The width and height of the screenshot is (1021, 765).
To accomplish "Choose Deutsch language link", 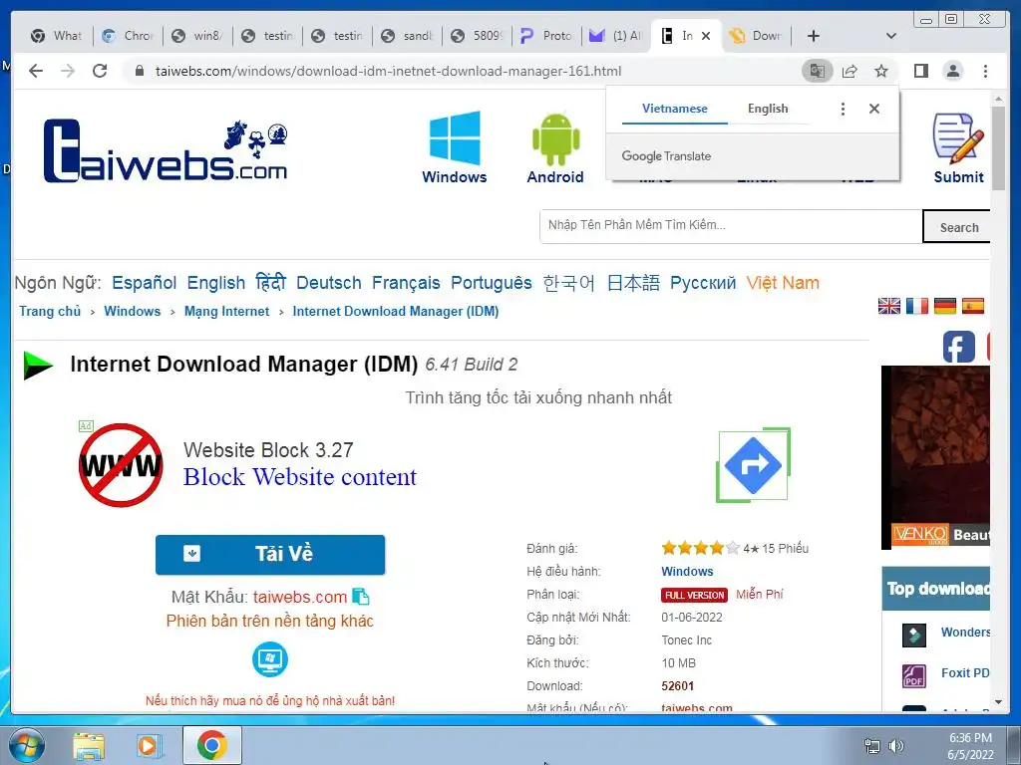I will [x=329, y=283].
